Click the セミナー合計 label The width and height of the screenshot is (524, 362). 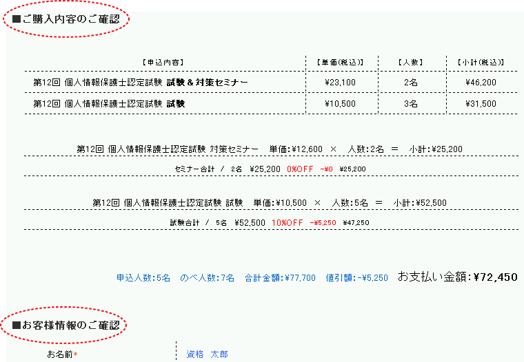coord(194,169)
